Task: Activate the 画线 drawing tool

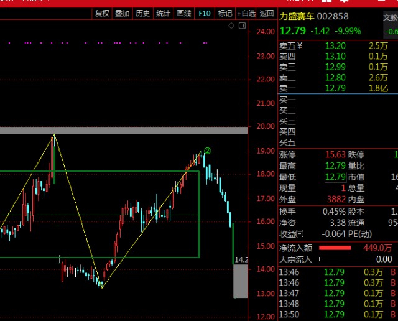Action: (184, 14)
